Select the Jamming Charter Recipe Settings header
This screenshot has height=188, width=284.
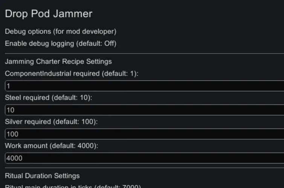(58, 61)
